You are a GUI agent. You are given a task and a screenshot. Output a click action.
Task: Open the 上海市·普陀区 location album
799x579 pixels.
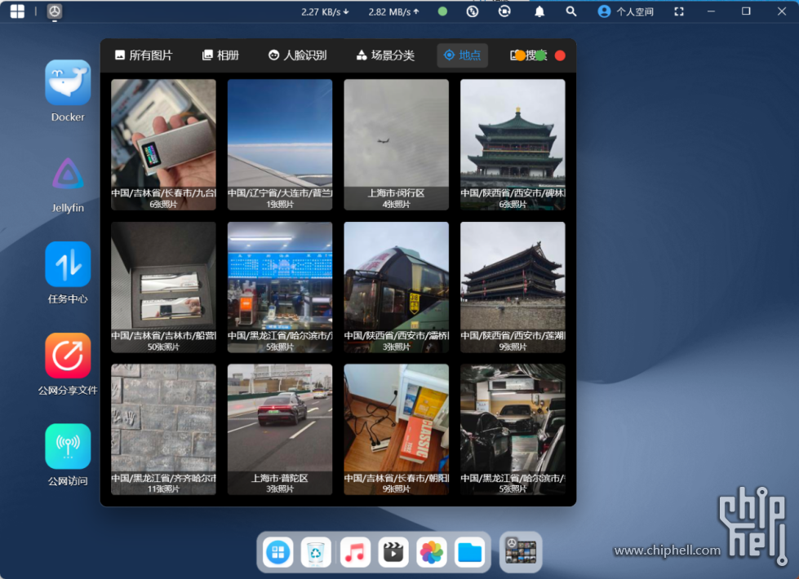[280, 429]
